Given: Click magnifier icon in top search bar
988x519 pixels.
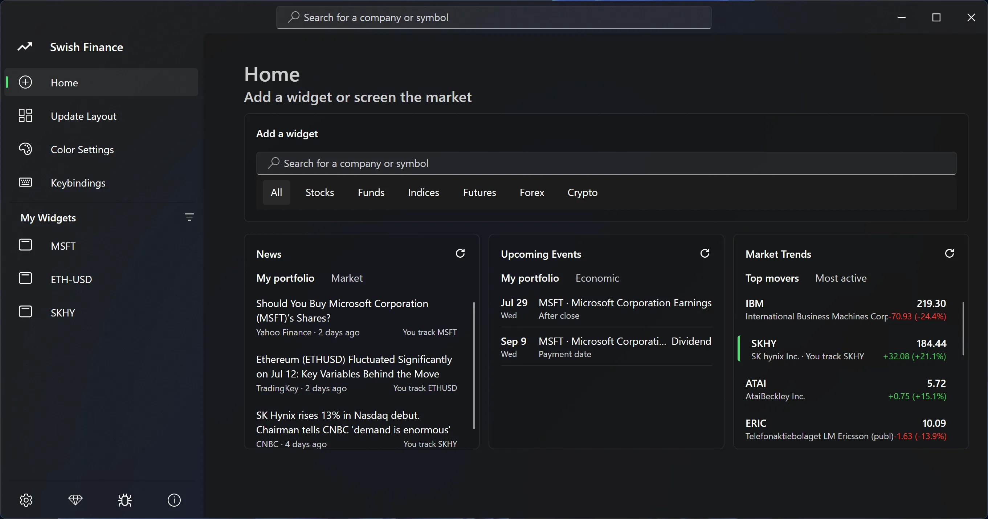Looking at the screenshot, I should pyautogui.click(x=293, y=17).
